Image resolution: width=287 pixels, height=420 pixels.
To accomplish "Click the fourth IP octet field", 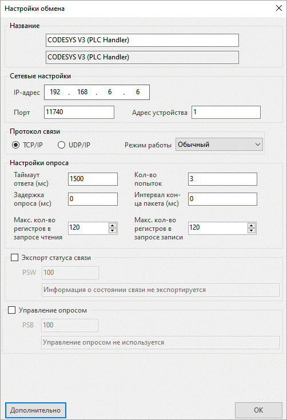I will pyautogui.click(x=137, y=92).
